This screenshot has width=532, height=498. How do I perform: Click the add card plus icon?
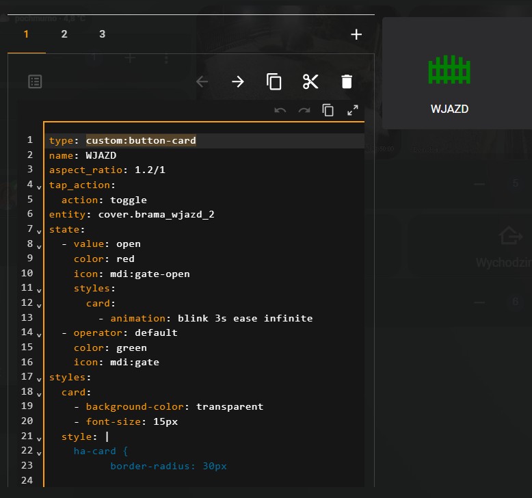pyautogui.click(x=356, y=34)
